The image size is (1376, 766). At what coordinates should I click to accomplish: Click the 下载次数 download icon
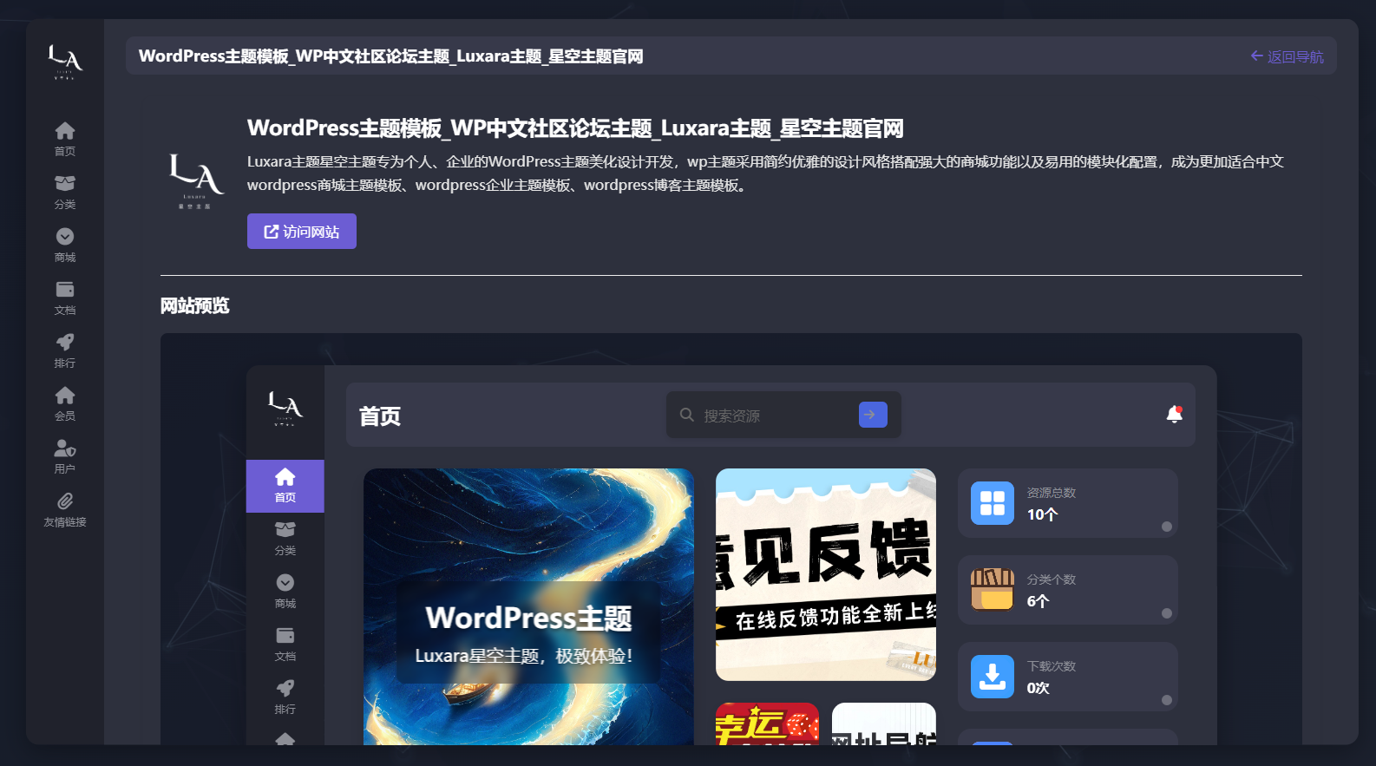pos(993,677)
